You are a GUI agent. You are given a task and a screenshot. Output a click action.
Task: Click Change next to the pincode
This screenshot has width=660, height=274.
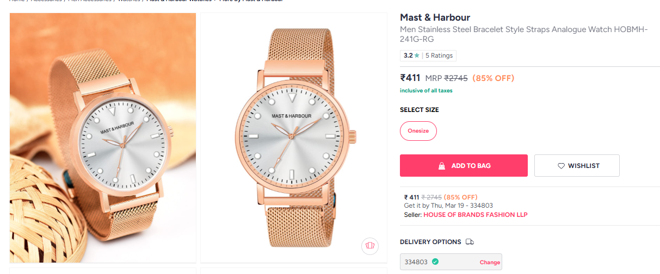490,262
